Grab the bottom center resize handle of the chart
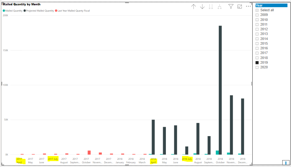This screenshot has width=291, height=167. pos(127,165)
